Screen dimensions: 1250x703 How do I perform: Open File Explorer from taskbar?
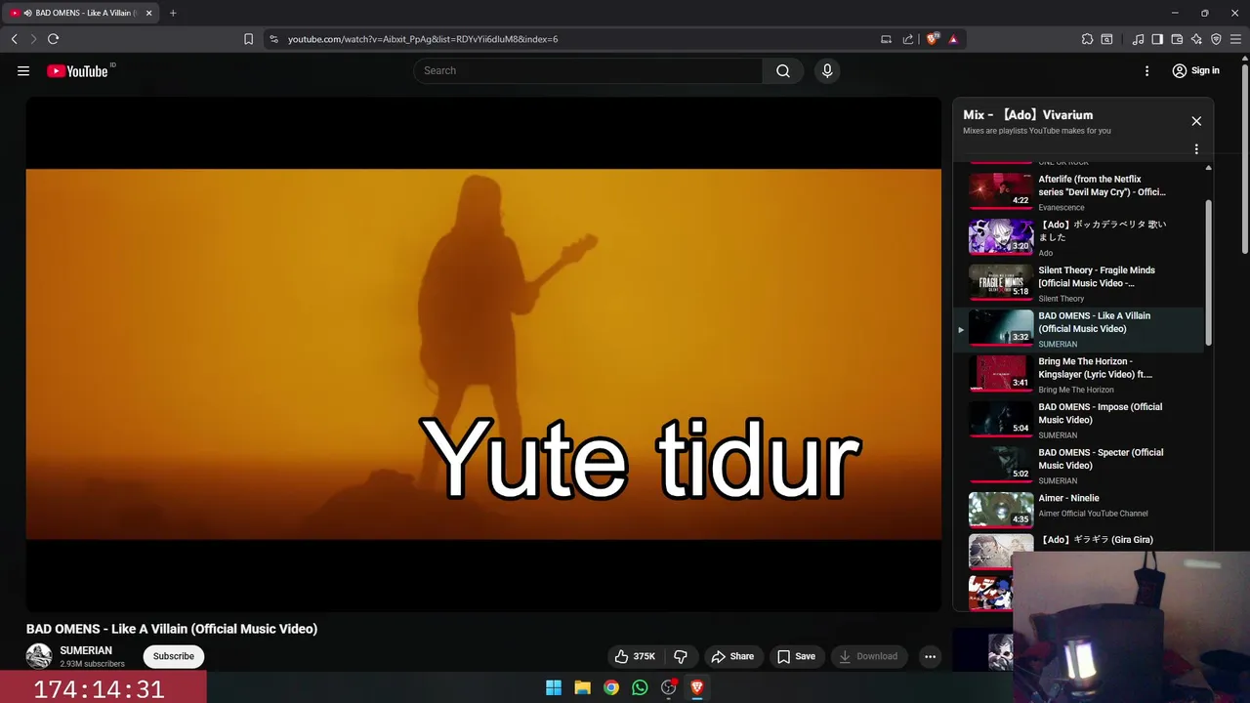[582, 687]
